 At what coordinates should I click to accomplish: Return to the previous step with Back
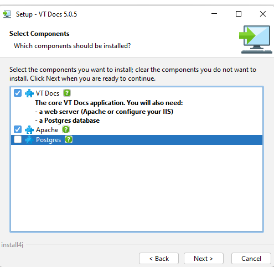(x=159, y=259)
